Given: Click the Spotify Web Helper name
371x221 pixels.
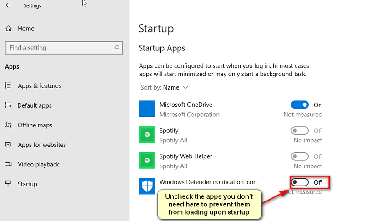Looking at the screenshot, I should [x=186, y=156].
